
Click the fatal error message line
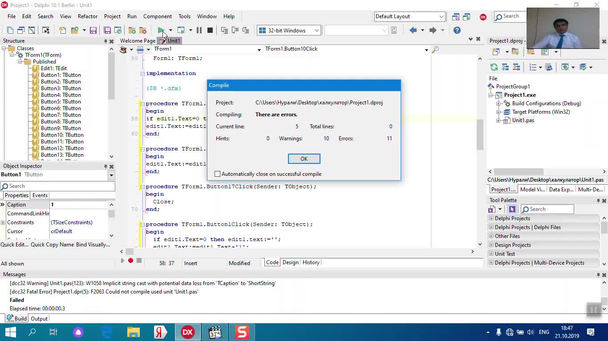[x=104, y=292]
